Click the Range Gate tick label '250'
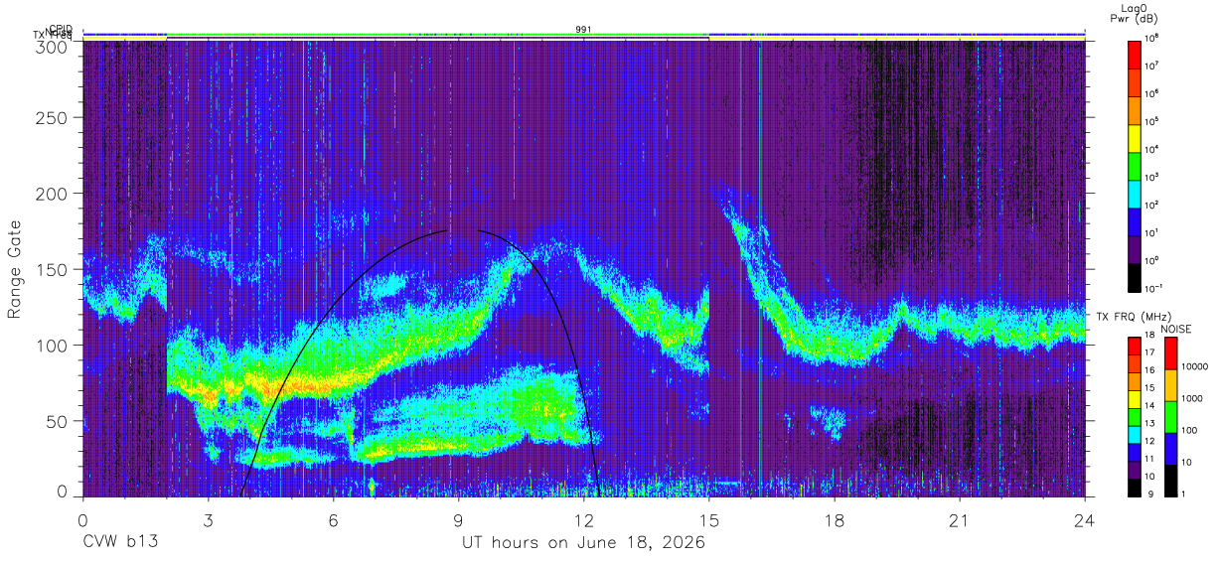The width and height of the screenshot is (1220, 563). [x=52, y=118]
